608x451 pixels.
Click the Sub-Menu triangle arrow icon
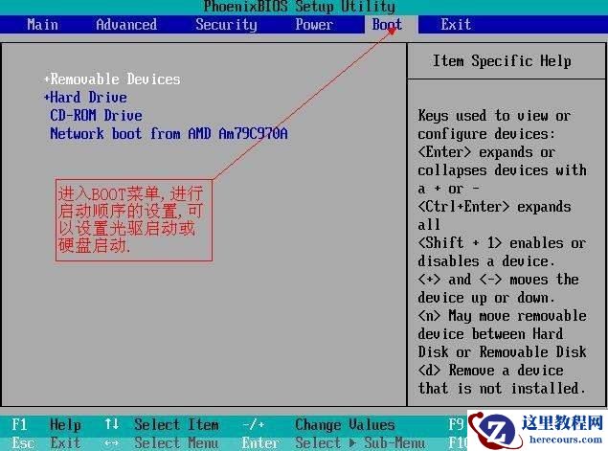352,442
